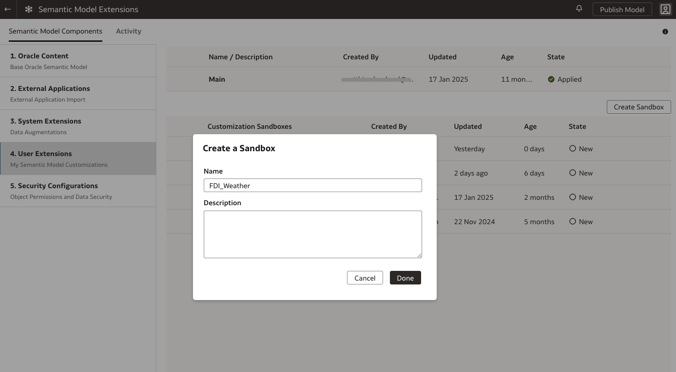Select the Semantic Model Components tab
Image resolution: width=676 pixels, height=372 pixels.
(x=55, y=31)
